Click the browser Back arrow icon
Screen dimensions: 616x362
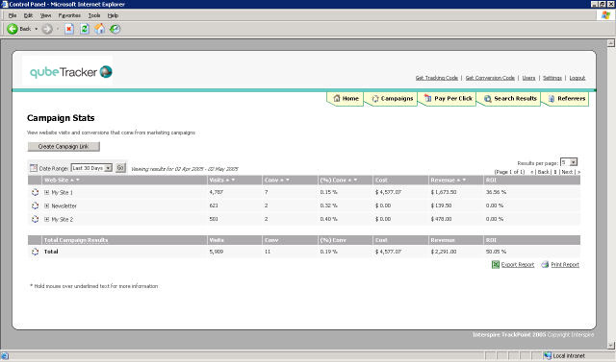pyautogui.click(x=13, y=29)
